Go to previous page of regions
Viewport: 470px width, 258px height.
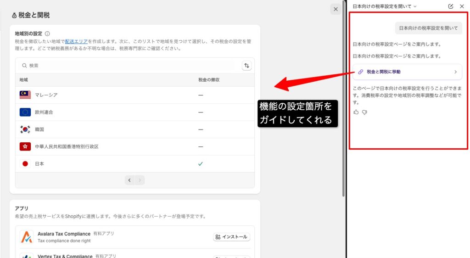coord(130,180)
